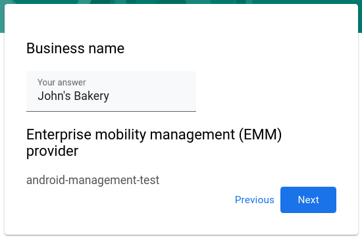The image size is (362, 240).
Task: Click the word "mobility" in EMM heading
Action: [120, 134]
